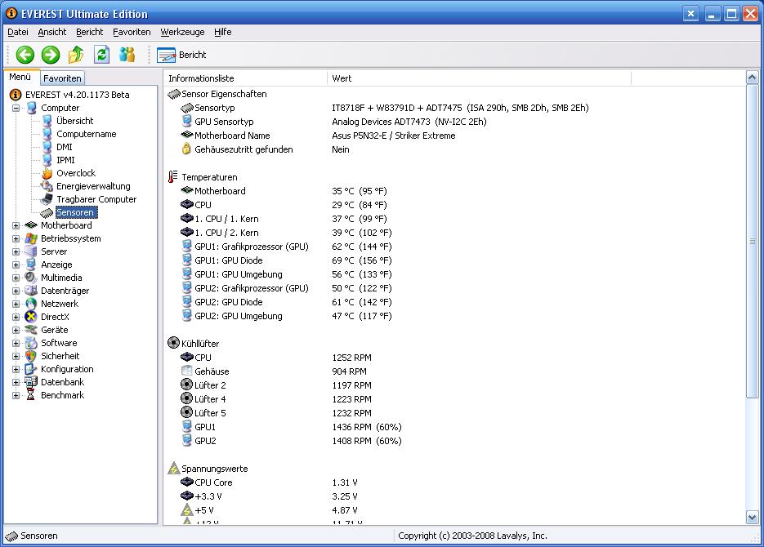Click the up-level folder arrow icon
This screenshot has width=764, height=547.
[76, 55]
